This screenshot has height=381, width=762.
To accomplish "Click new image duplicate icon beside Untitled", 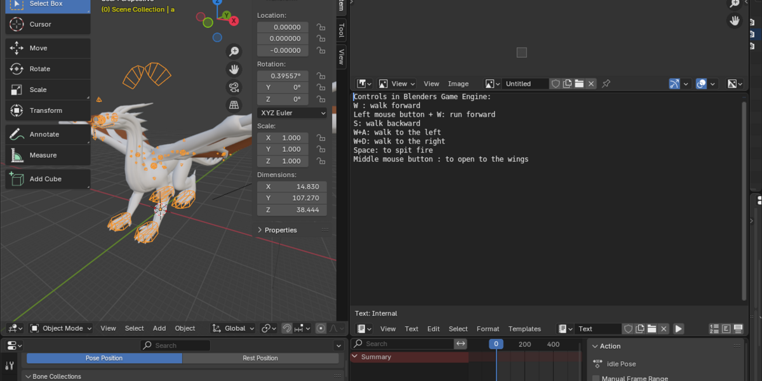I will point(568,84).
